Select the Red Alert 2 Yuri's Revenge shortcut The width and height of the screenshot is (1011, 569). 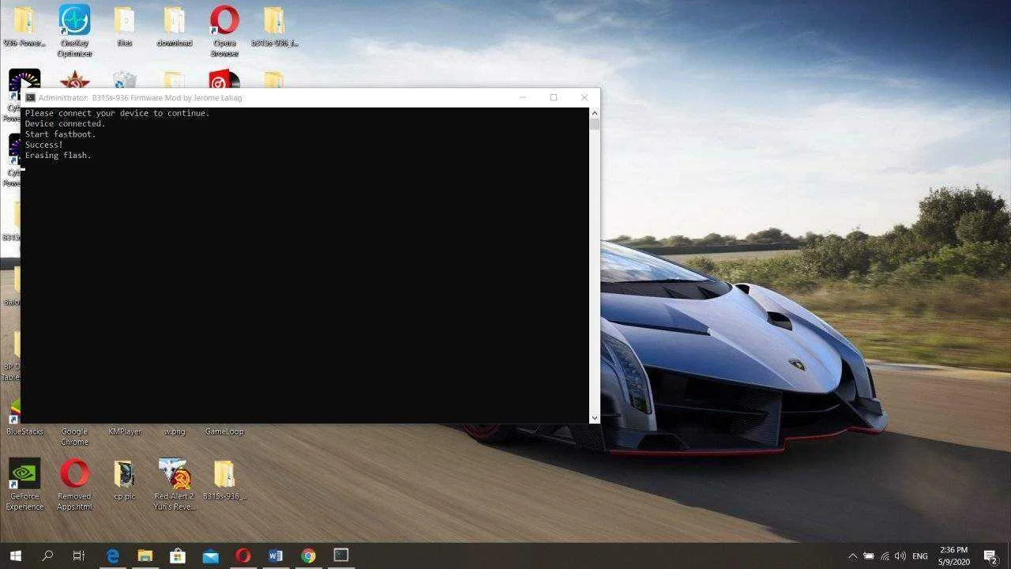(174, 484)
